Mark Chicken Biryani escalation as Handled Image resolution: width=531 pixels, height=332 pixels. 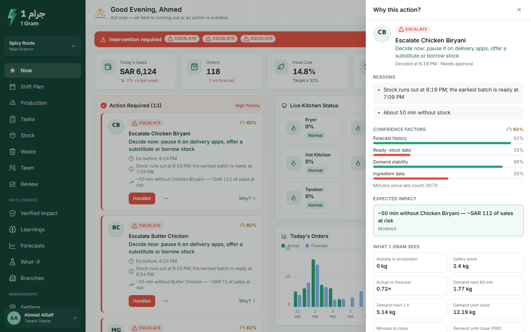pos(142,198)
